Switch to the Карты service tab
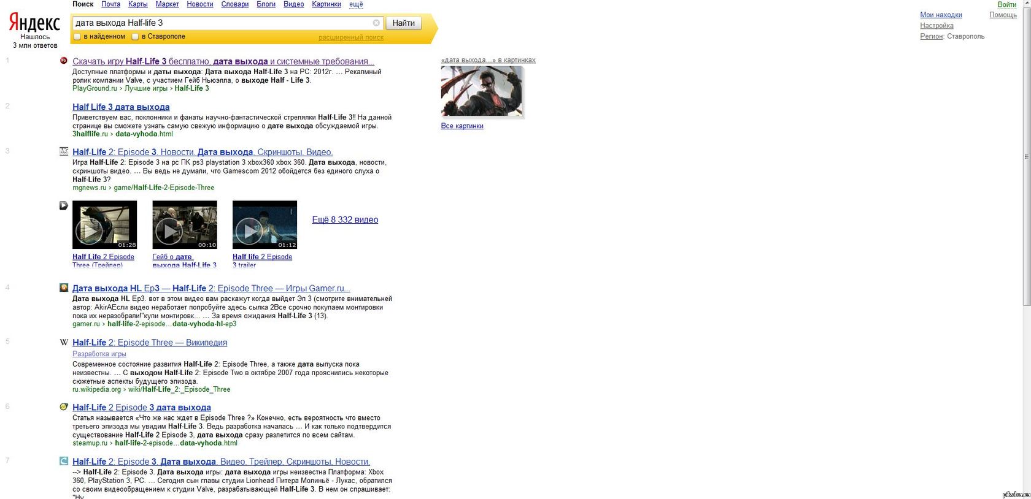The width and height of the screenshot is (1031, 499). pos(137,4)
